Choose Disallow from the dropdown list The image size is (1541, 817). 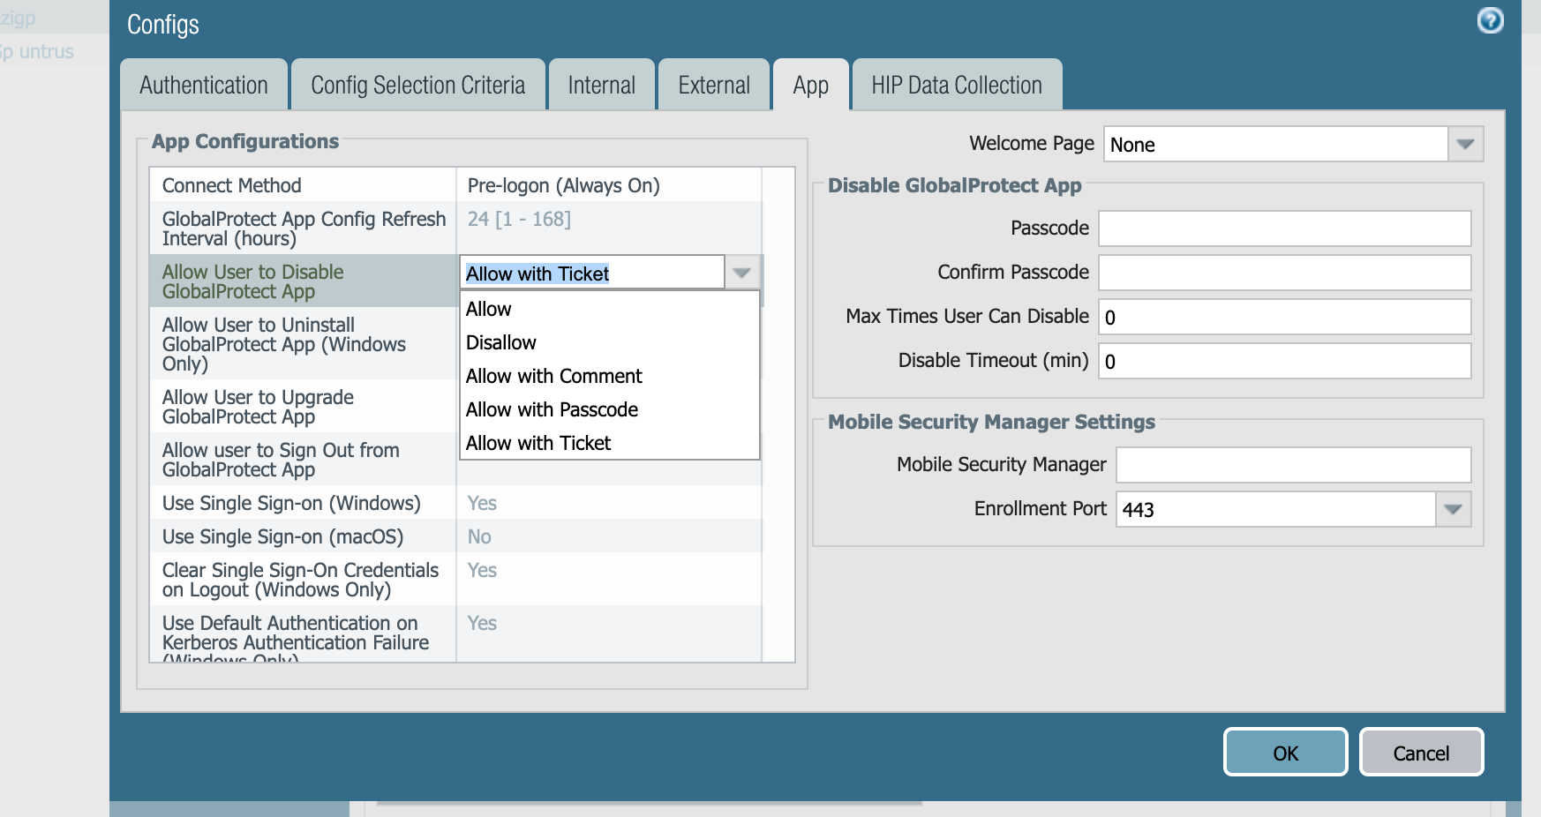[501, 342]
